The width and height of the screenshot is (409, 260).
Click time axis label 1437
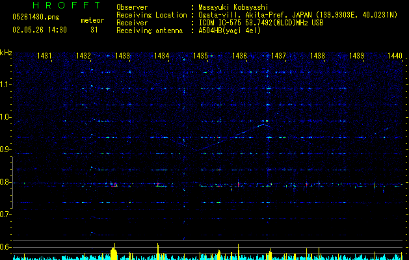pyautogui.click(x=278, y=55)
